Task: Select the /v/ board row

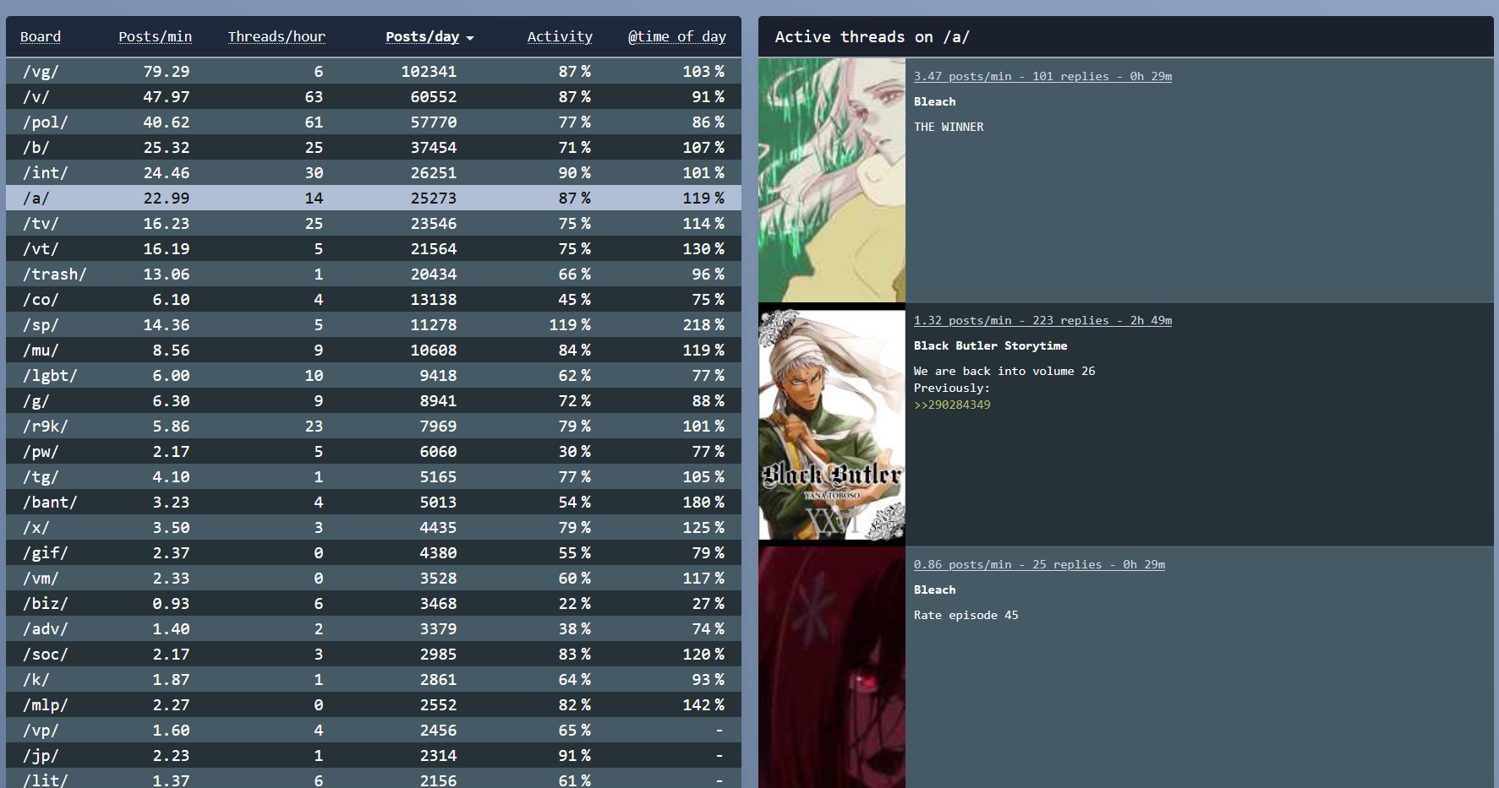Action: [374, 96]
